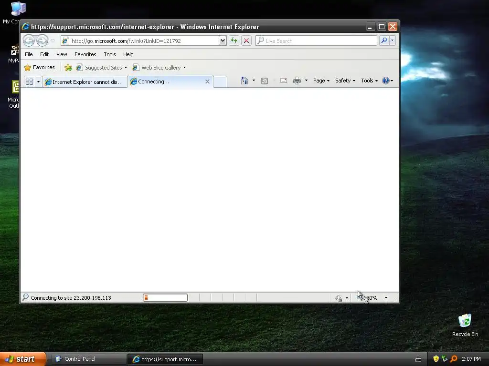Click the RSS Feeds icon
Viewport: 489px width, 366px height.
[x=265, y=81]
